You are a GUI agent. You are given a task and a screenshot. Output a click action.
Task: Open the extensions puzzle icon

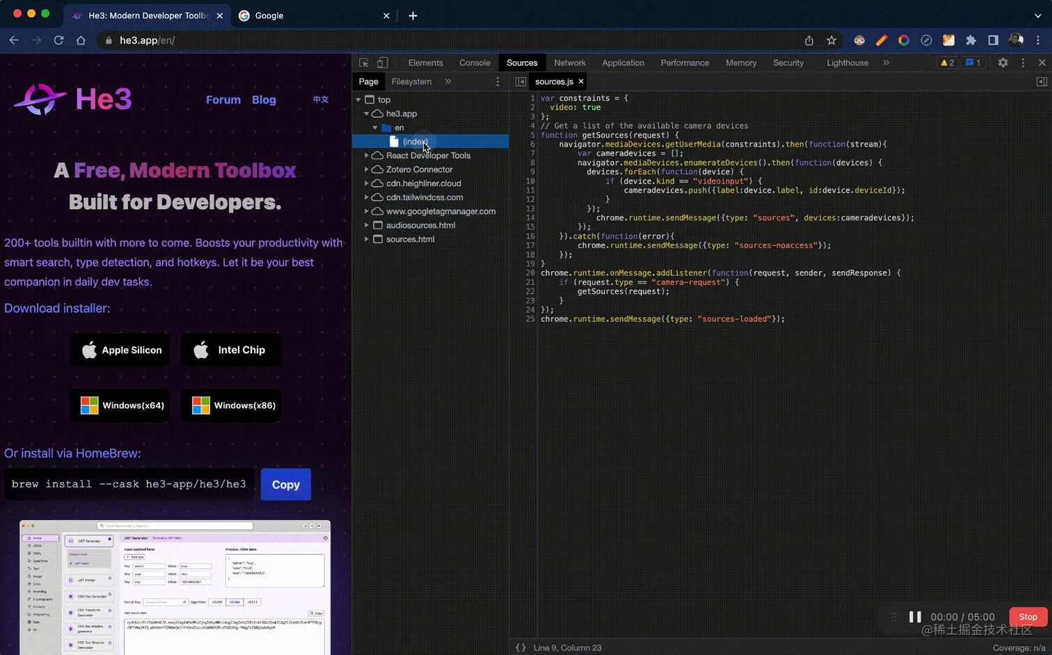click(971, 40)
